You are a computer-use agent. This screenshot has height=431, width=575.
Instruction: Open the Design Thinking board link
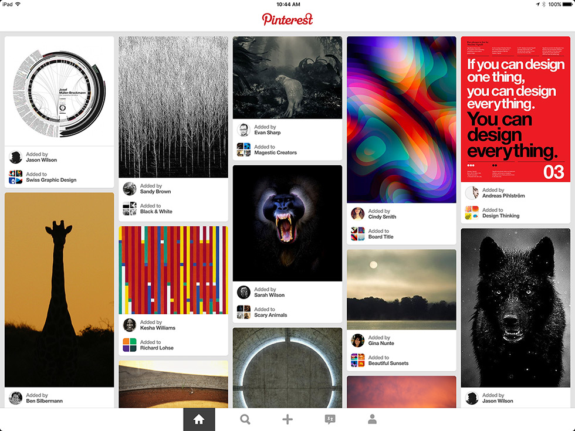(501, 216)
